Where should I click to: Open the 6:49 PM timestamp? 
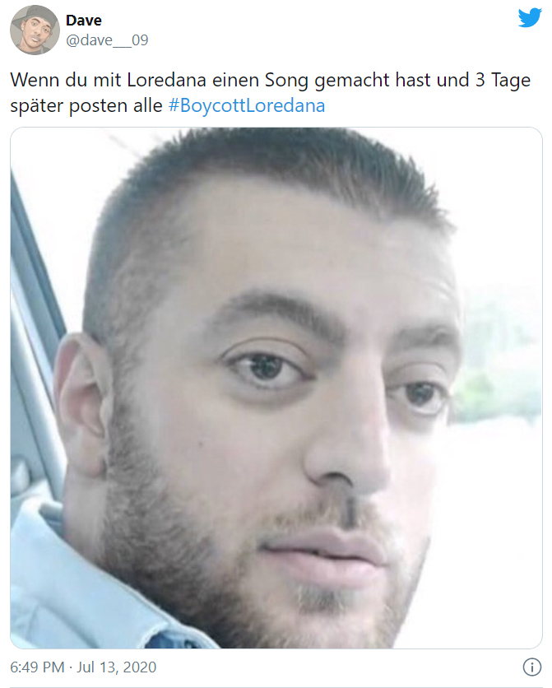[37, 667]
